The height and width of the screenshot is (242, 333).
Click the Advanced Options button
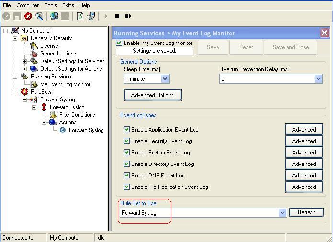pyautogui.click(x=152, y=95)
